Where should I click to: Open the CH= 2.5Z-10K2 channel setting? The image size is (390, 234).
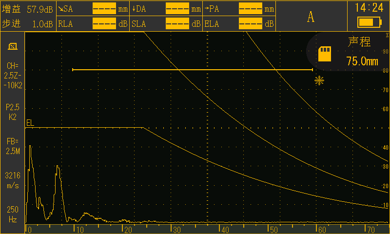(13, 76)
